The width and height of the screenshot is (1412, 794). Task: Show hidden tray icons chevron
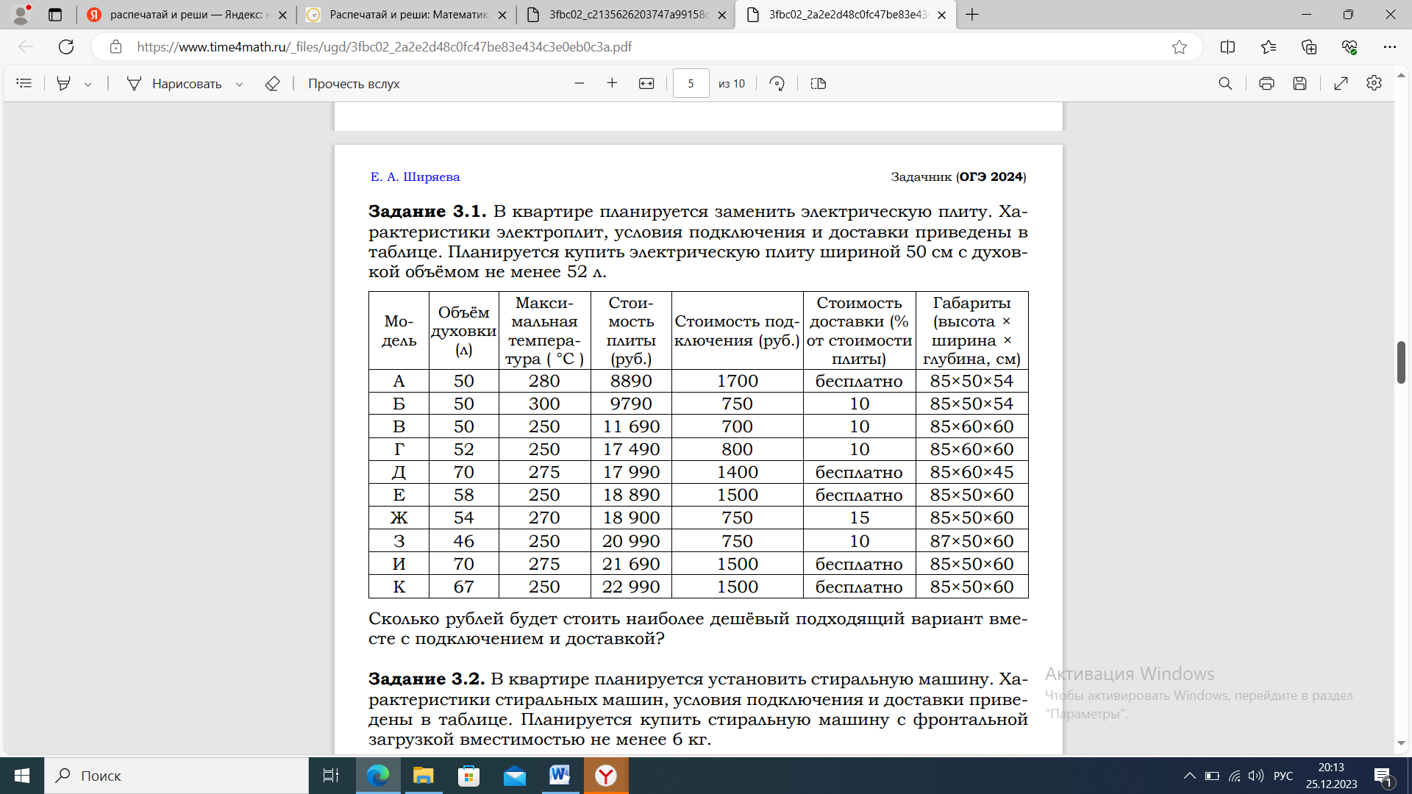[1189, 776]
